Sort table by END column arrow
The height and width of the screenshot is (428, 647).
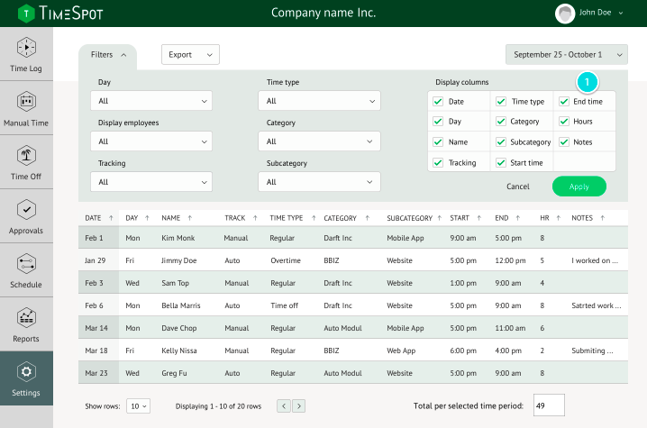(x=518, y=218)
